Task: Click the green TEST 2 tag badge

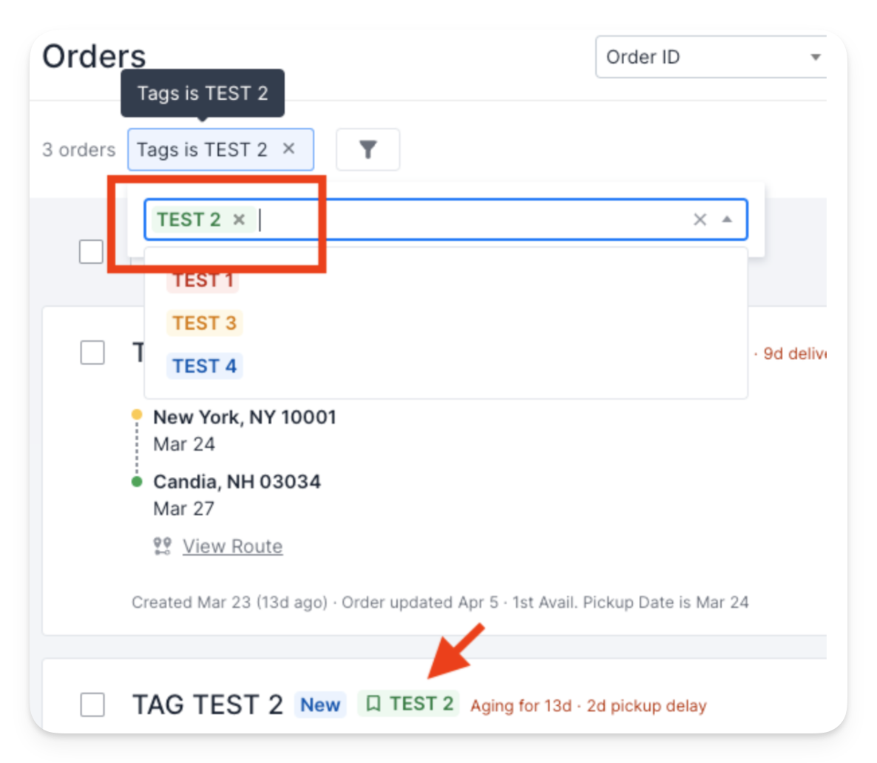Action: [x=409, y=704]
